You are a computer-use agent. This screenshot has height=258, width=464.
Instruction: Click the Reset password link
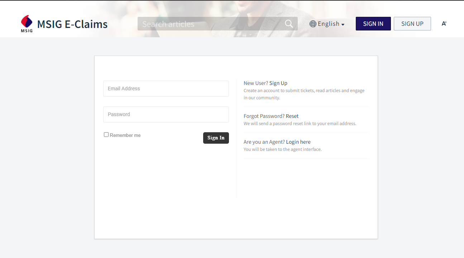(x=292, y=116)
